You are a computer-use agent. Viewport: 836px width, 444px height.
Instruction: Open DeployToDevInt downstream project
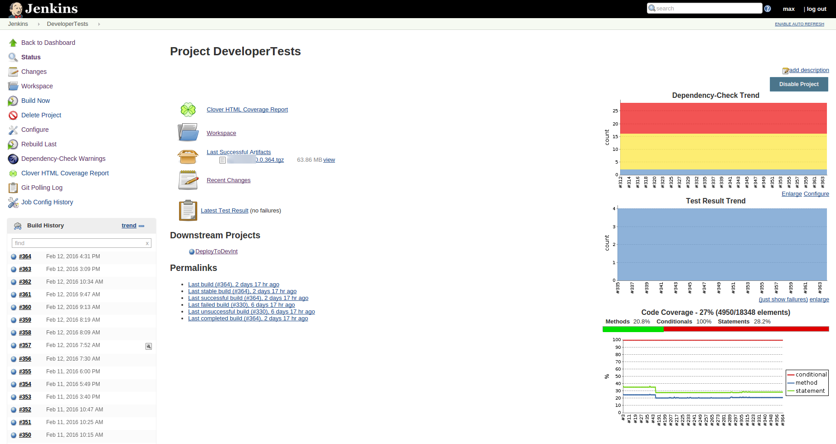click(216, 251)
